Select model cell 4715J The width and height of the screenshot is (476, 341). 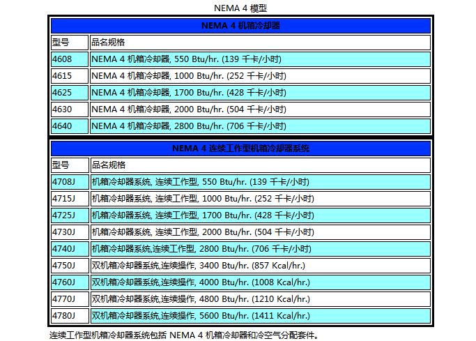coord(70,199)
